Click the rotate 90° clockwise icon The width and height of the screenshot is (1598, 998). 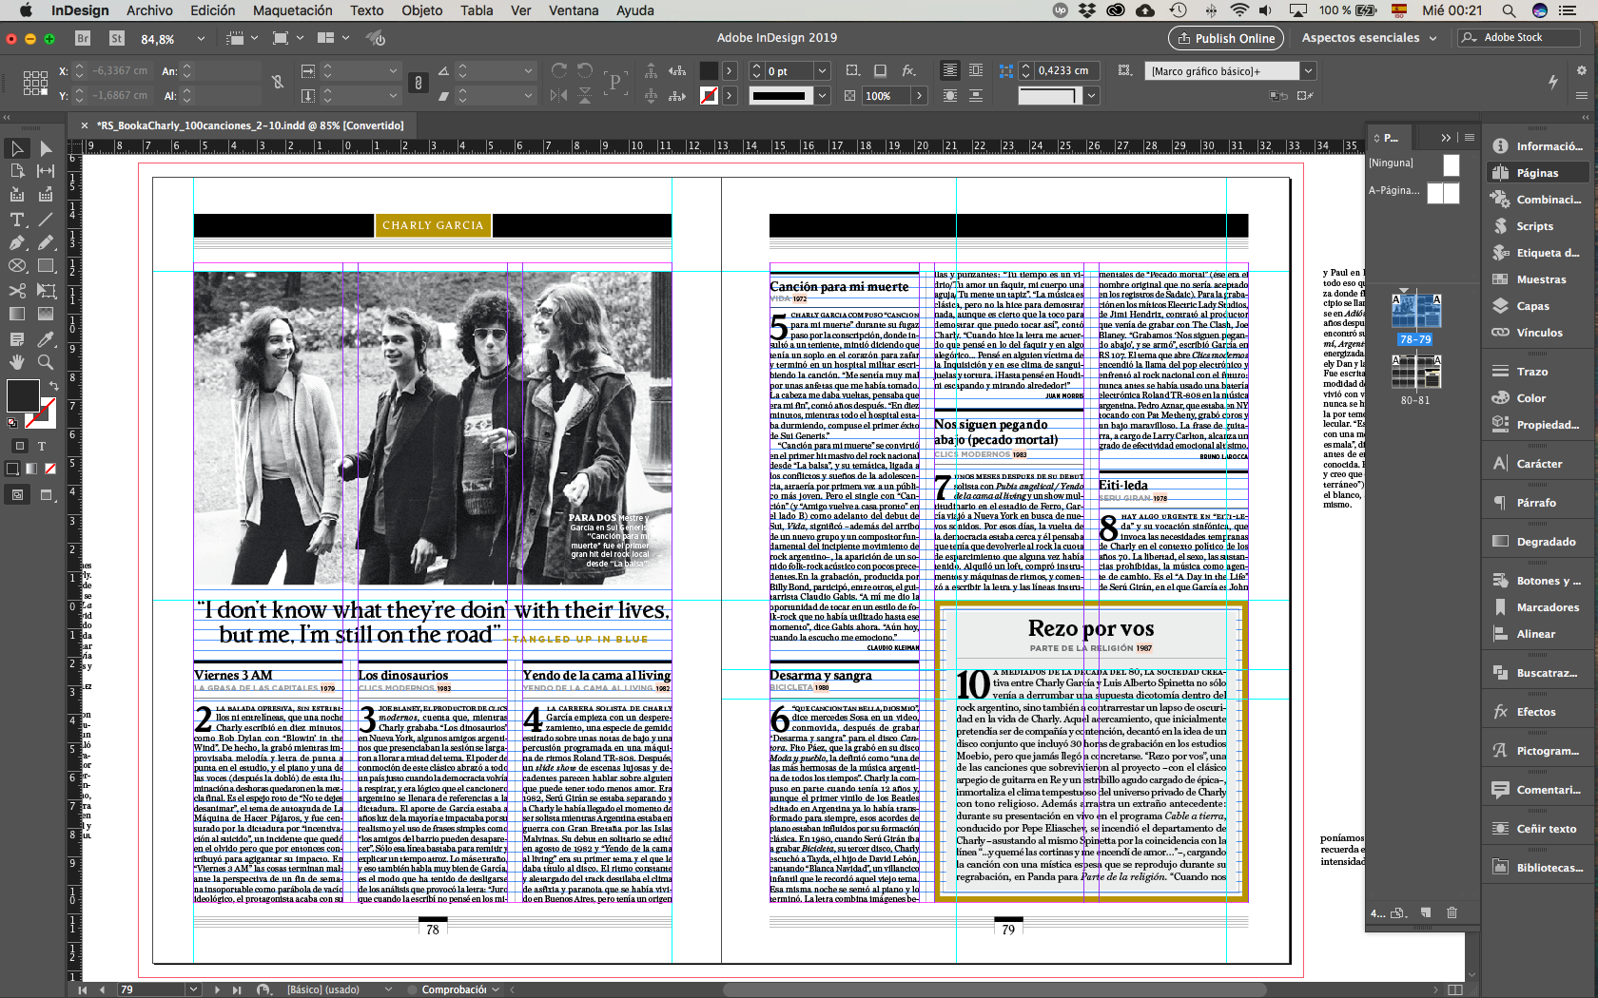[x=559, y=70]
